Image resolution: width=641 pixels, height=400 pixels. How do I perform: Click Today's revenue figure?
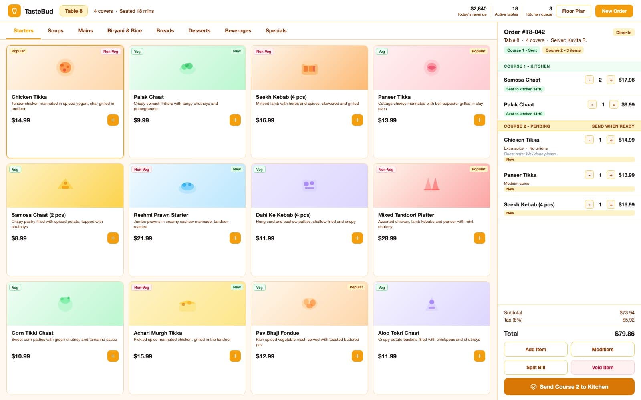pos(472,11)
